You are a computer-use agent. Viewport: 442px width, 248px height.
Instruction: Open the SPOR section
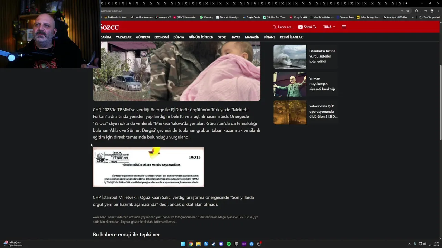pos(222,37)
